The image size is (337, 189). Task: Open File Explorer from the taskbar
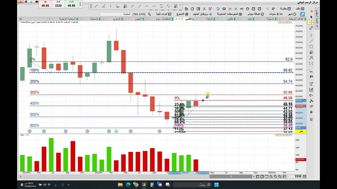pos(120,185)
